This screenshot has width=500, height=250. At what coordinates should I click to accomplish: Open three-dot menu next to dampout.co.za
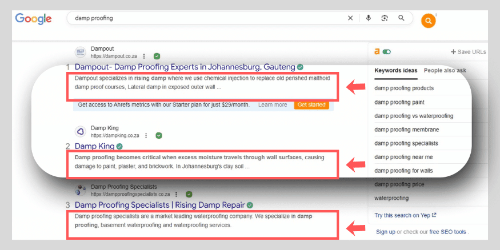pos(144,56)
